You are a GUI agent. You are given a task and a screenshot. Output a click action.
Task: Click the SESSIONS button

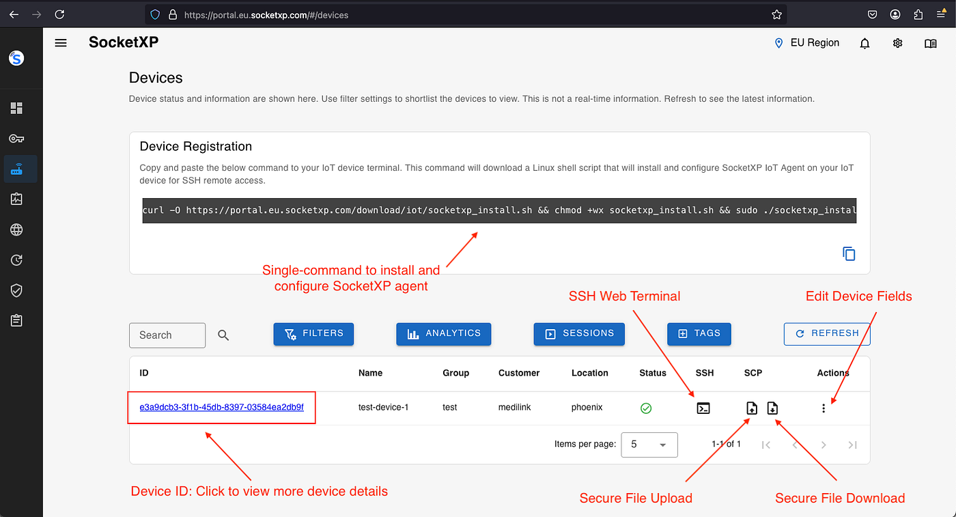click(579, 334)
